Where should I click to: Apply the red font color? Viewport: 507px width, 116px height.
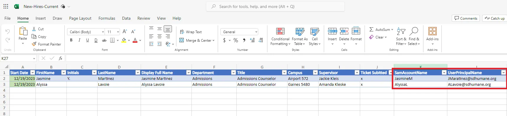[x=135, y=40]
